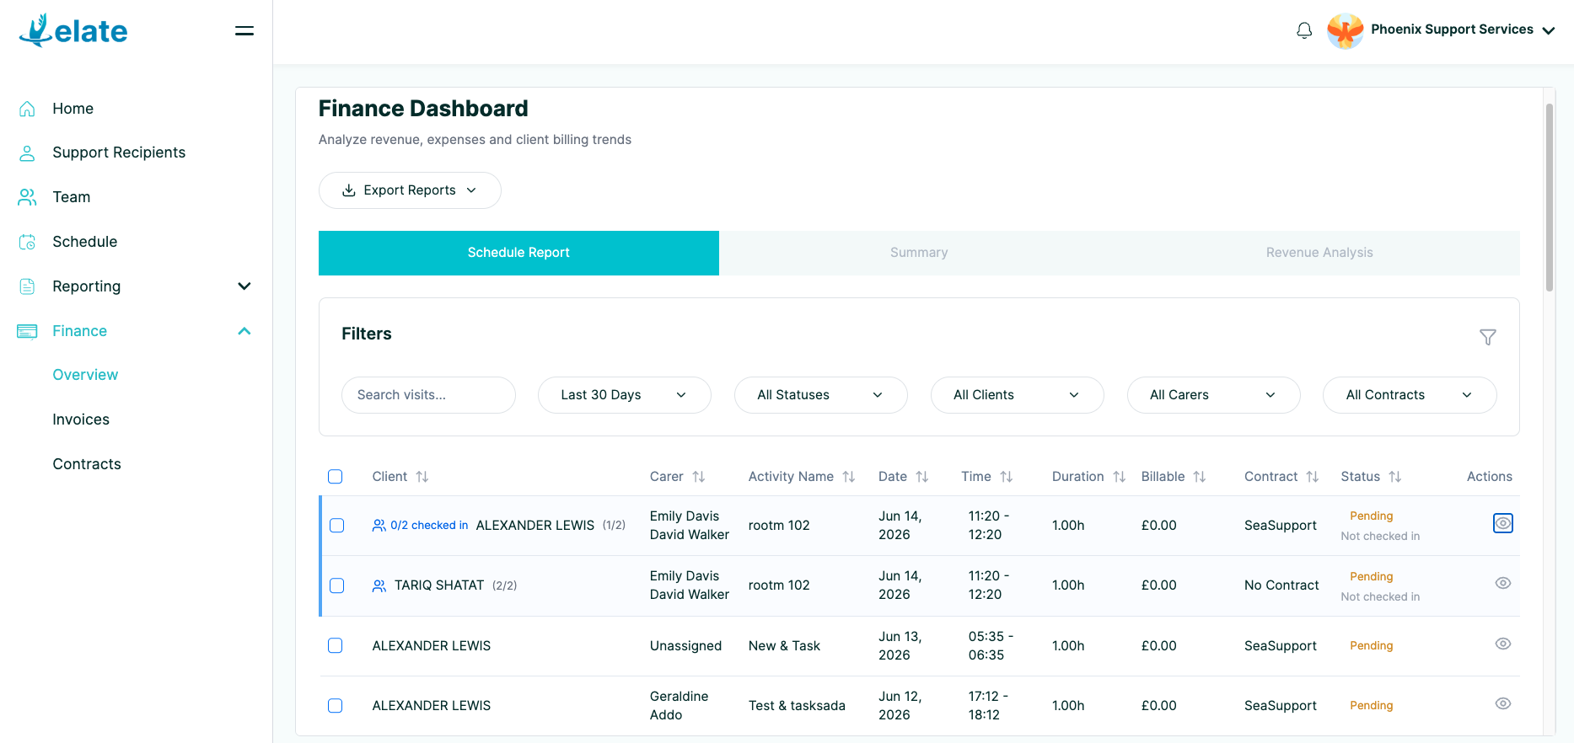Open Contracts under Finance

pyautogui.click(x=87, y=464)
